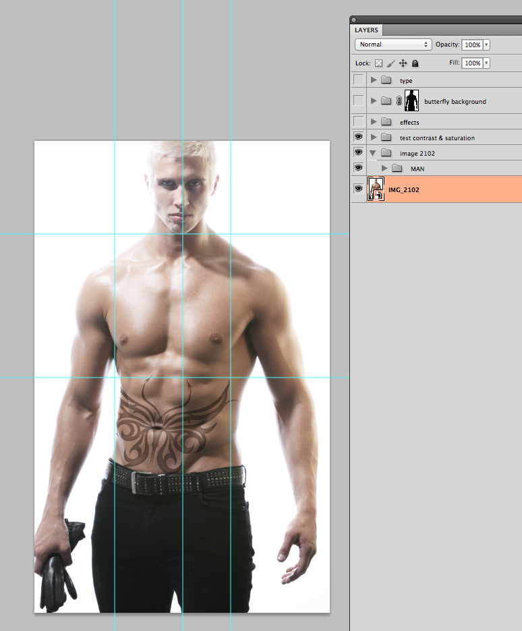Expand the type group
Screen dimensions: 522x631
tap(374, 80)
